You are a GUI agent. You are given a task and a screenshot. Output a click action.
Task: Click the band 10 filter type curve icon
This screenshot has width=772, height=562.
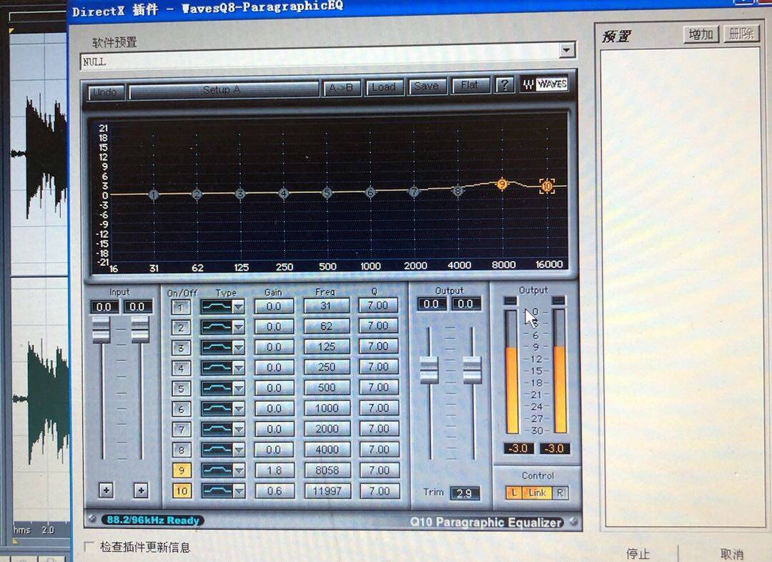click(x=217, y=491)
